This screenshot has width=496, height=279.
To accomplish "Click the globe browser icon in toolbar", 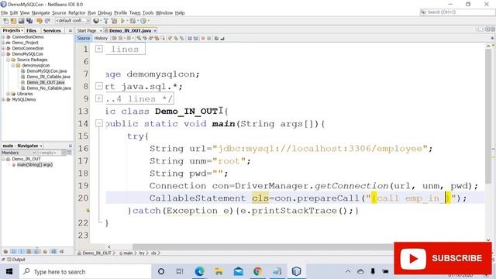I will point(96,21).
